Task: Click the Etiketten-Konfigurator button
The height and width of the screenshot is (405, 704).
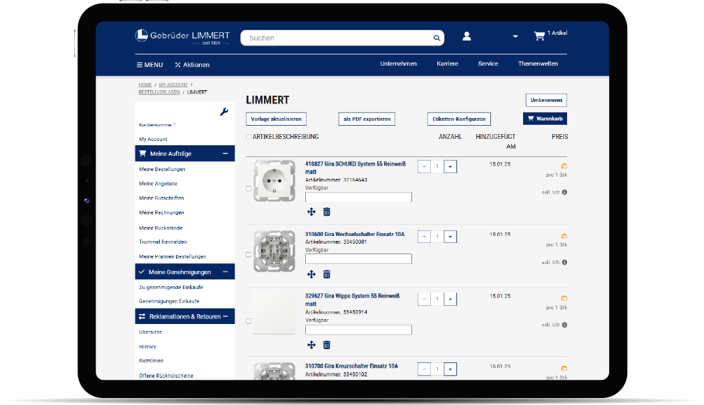Action: click(x=459, y=119)
